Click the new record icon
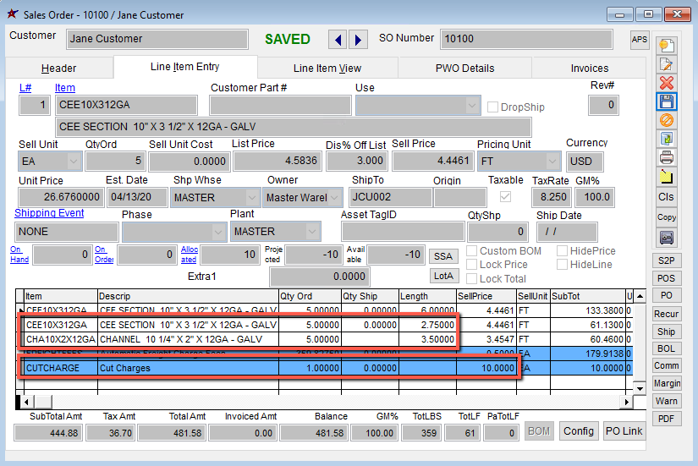This screenshot has width=698, height=466. click(x=667, y=46)
